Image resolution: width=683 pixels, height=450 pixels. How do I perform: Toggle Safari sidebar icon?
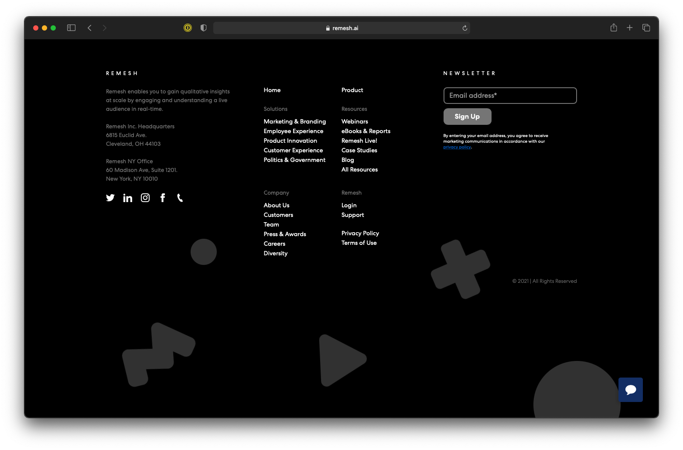pyautogui.click(x=72, y=28)
